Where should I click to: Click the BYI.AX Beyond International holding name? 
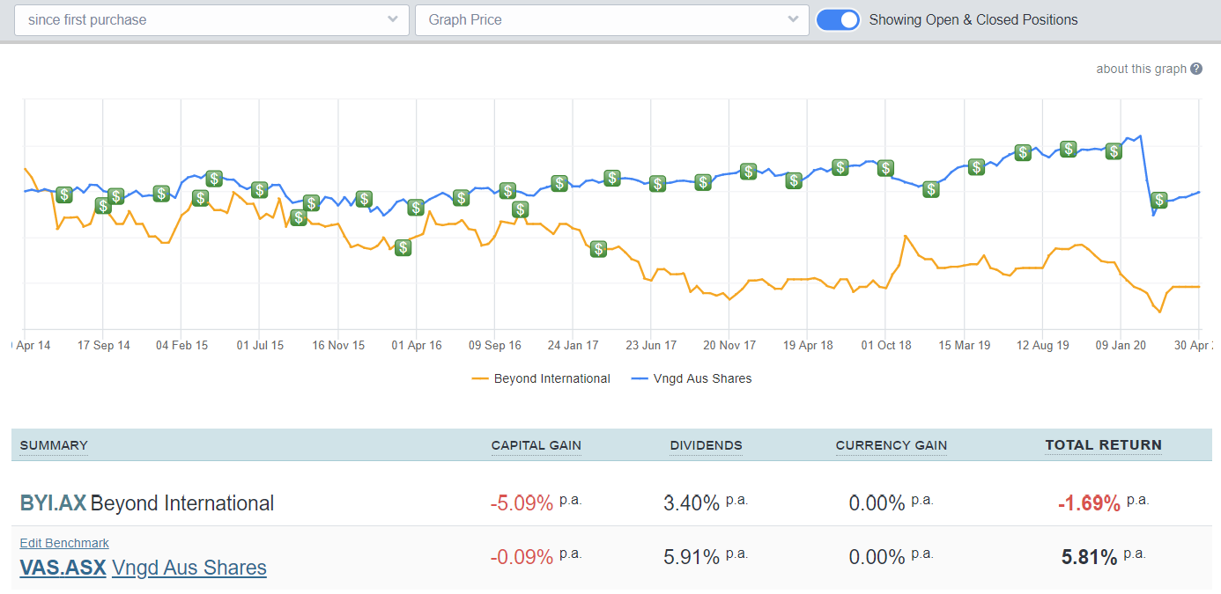click(147, 503)
